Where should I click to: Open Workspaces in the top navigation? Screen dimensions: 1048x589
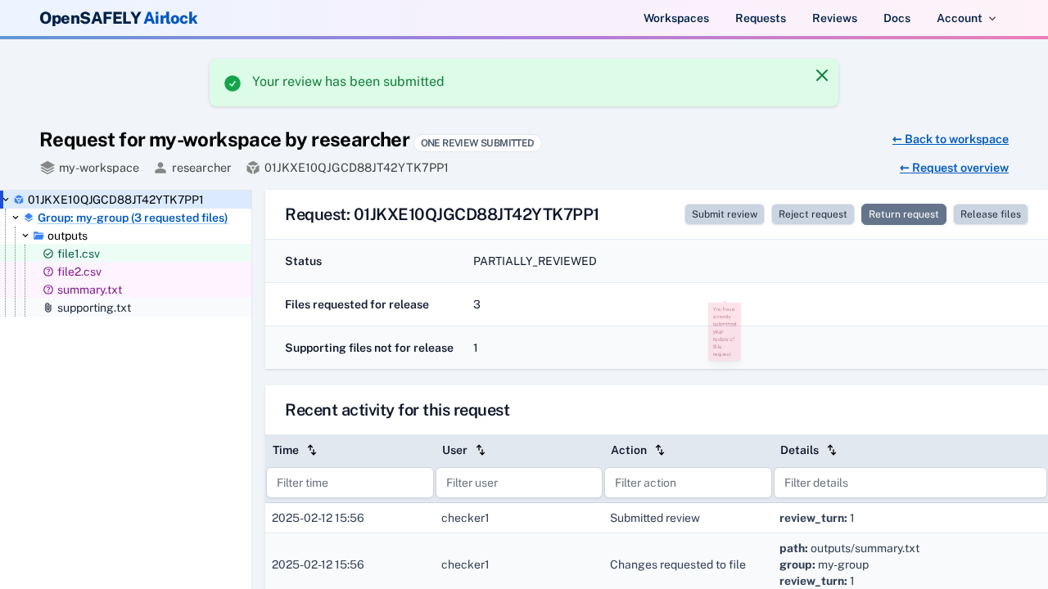[676, 18]
